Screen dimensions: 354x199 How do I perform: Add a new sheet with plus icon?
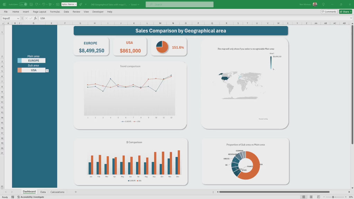coord(76,192)
